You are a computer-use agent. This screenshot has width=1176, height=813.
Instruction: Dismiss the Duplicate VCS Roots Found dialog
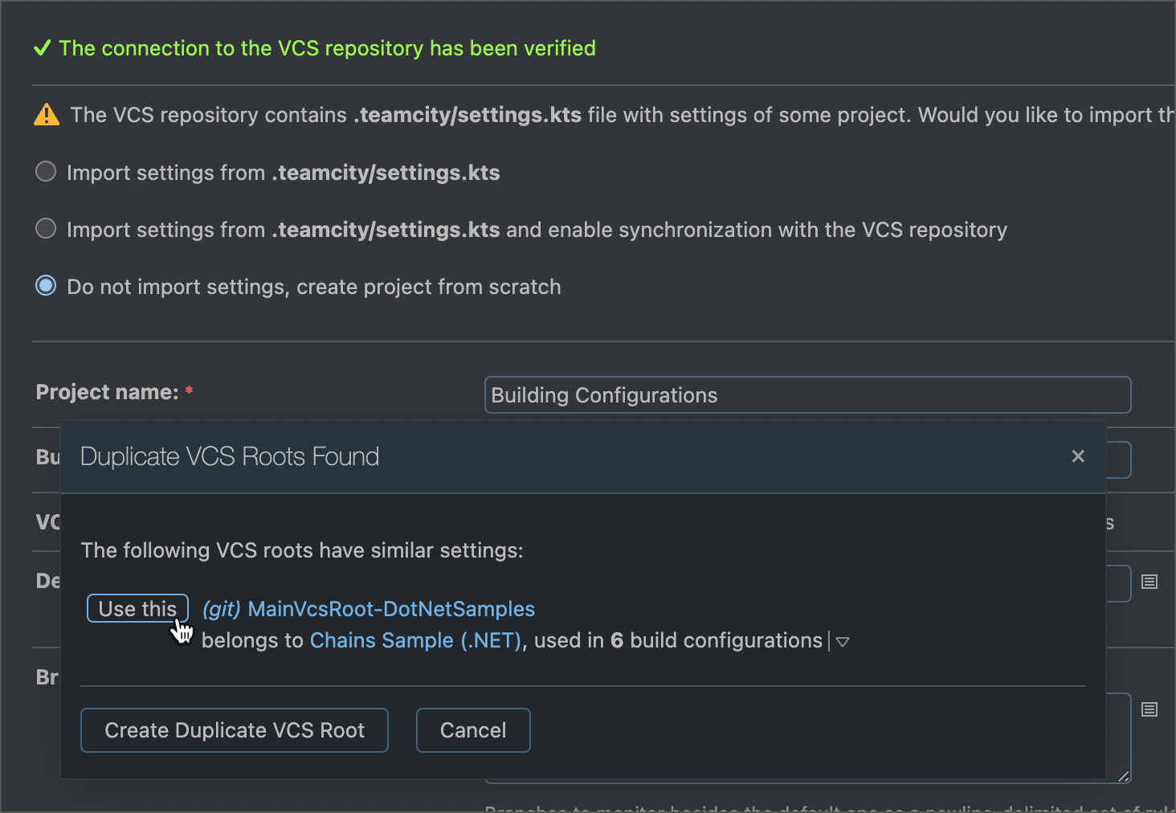click(1077, 456)
